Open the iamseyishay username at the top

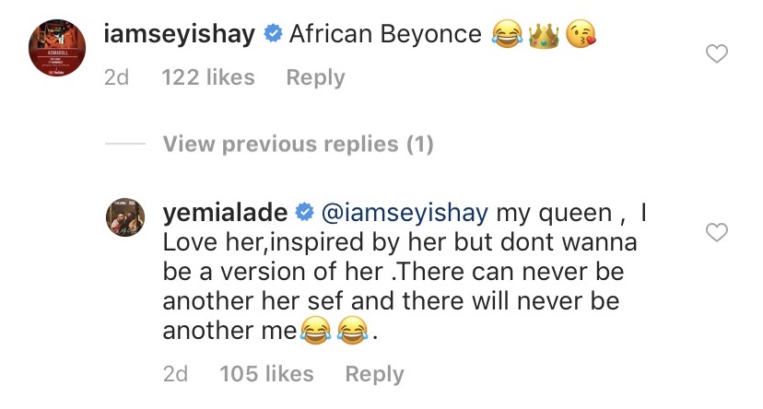[179, 35]
